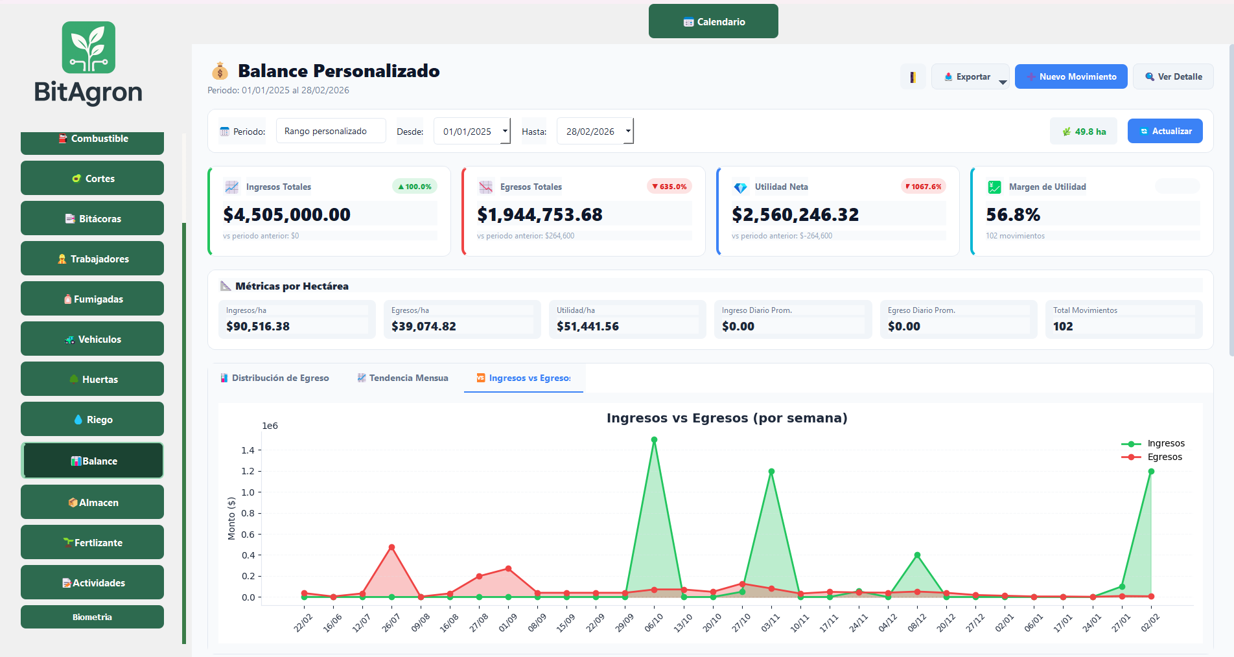The width and height of the screenshot is (1234, 657).
Task: Click the tractor icon on Vehiculos
Action: point(69,340)
